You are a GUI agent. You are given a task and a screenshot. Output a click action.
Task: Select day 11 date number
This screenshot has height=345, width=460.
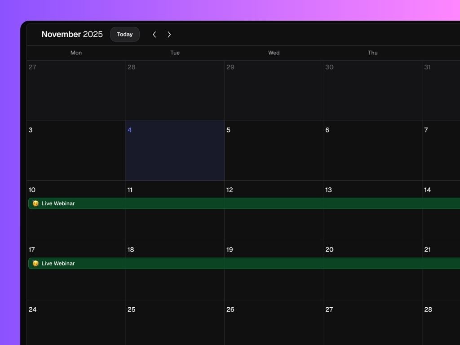130,190
